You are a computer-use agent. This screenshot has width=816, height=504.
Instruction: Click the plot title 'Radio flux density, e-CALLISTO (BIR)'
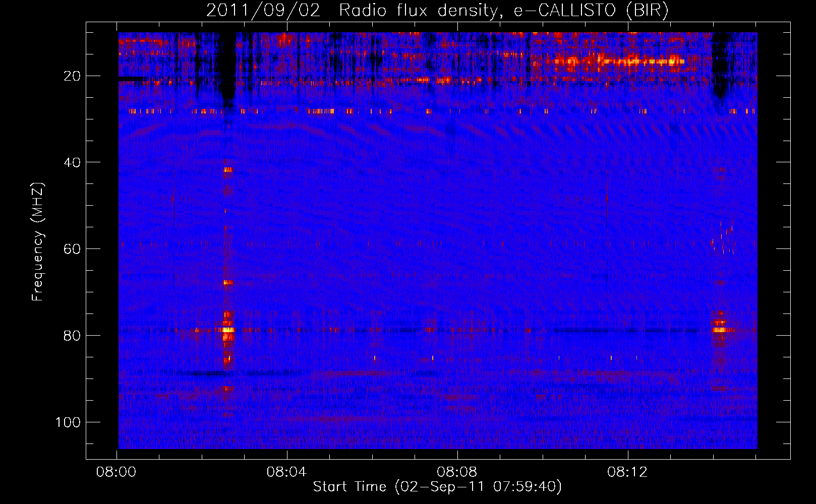tap(503, 11)
